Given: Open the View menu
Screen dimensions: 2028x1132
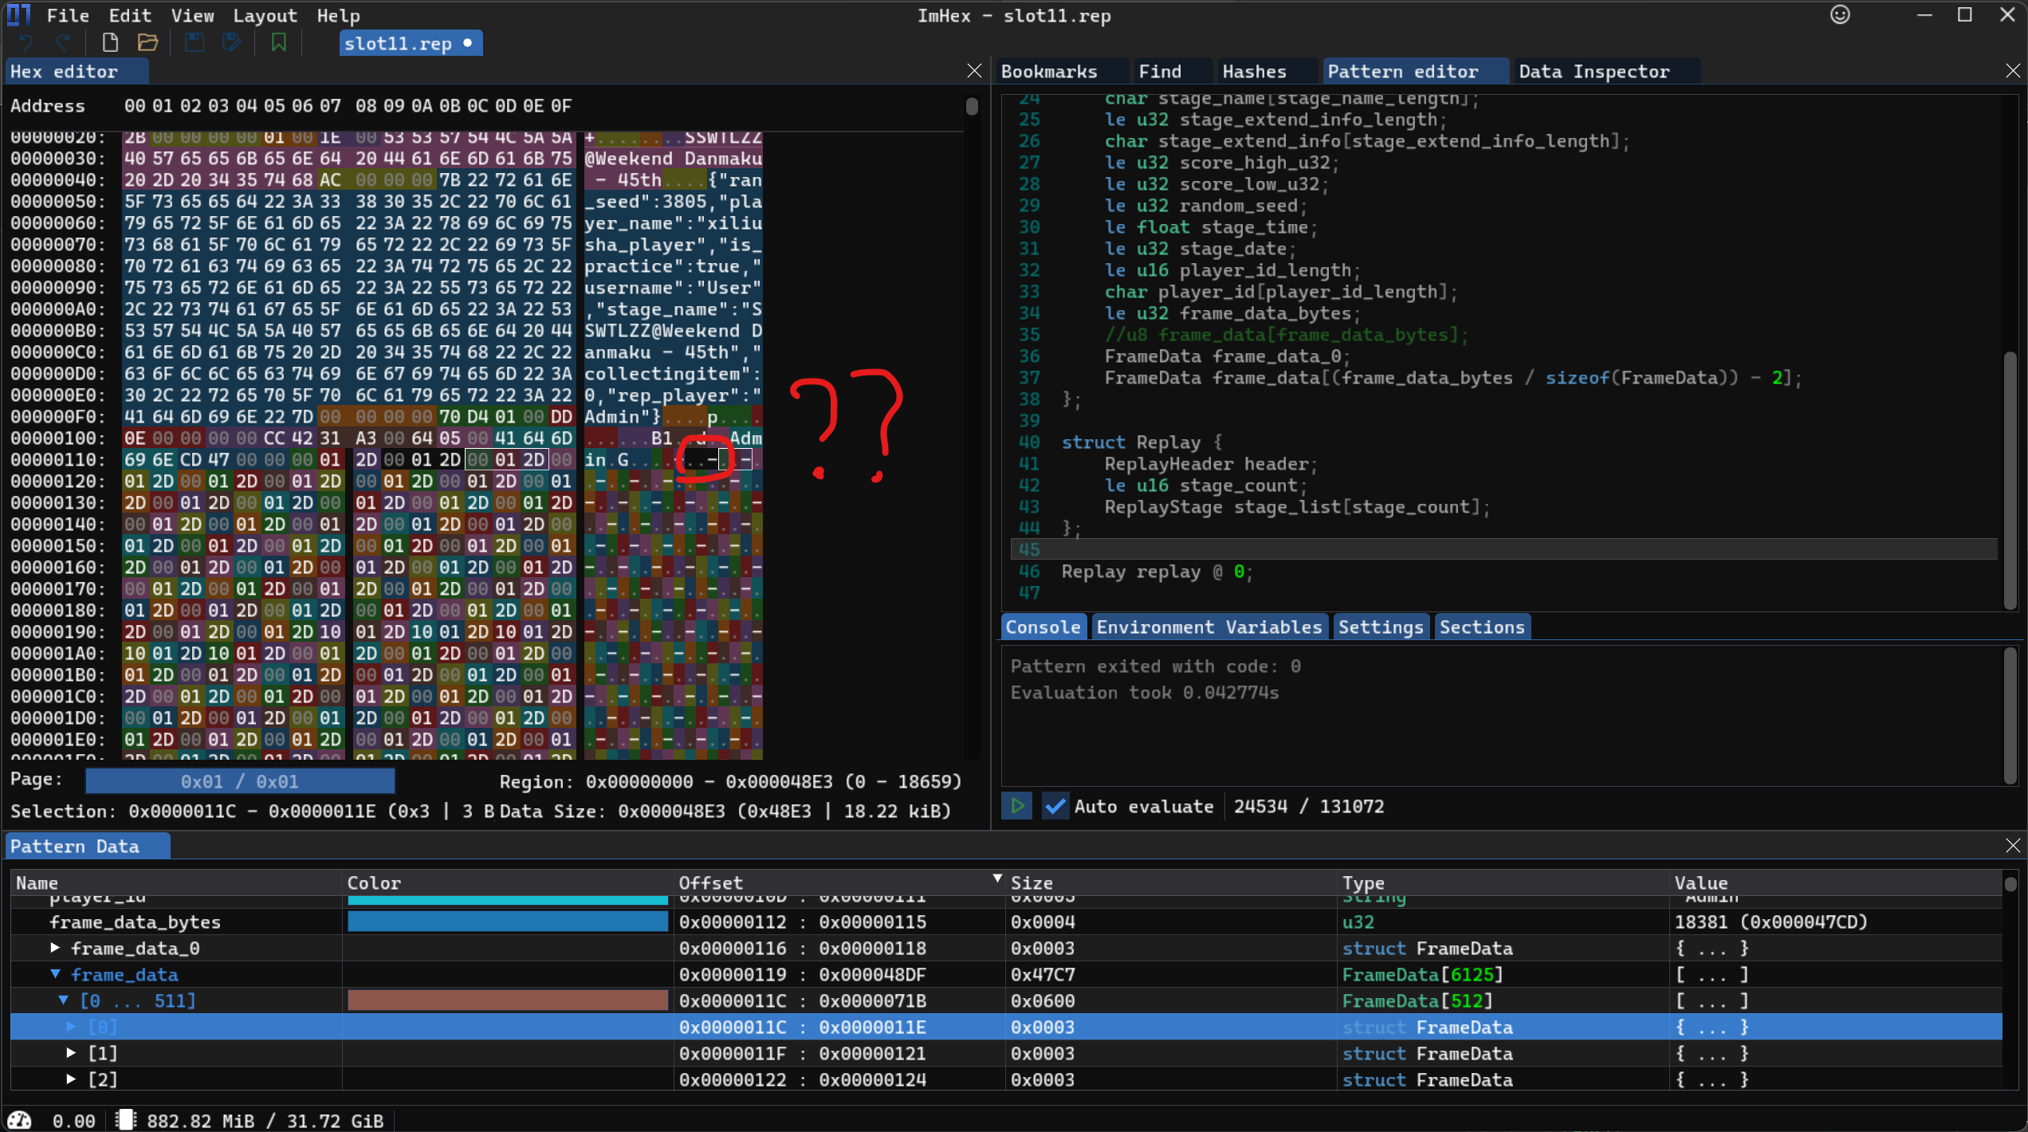Looking at the screenshot, I should (192, 15).
